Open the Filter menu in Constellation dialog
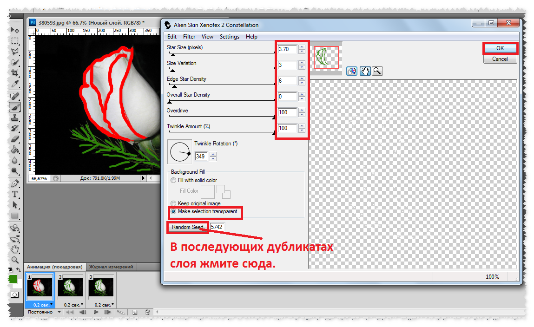 (x=189, y=37)
